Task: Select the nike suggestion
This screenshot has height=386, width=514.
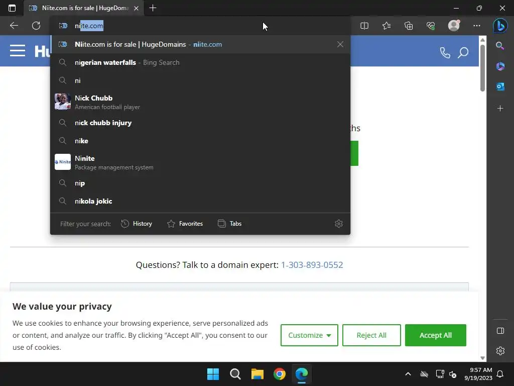Action: pos(200,141)
